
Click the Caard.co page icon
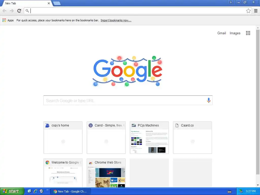[177, 125]
